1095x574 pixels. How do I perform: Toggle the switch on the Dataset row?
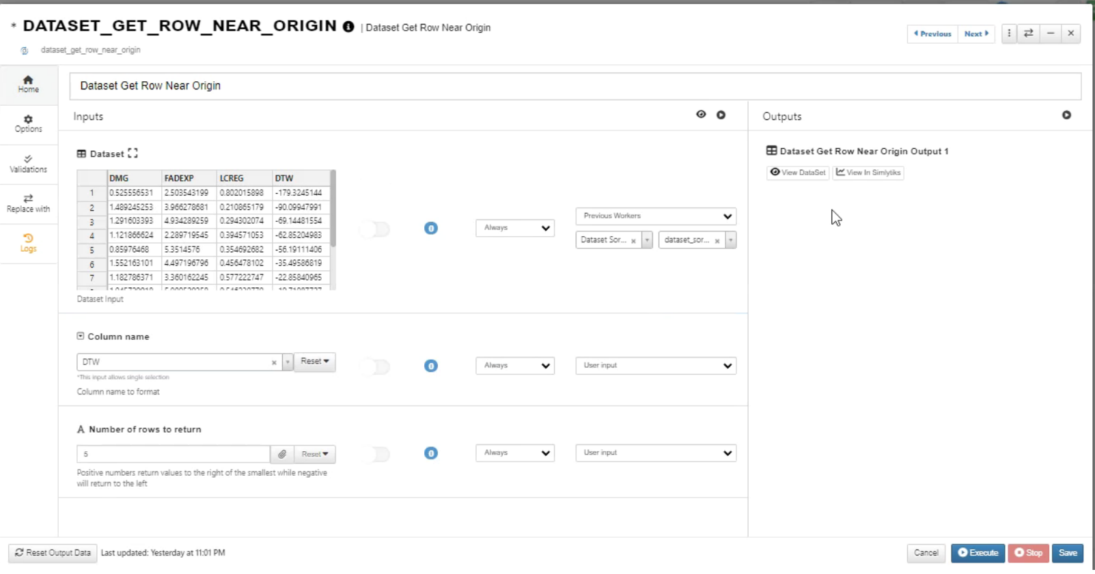(374, 229)
